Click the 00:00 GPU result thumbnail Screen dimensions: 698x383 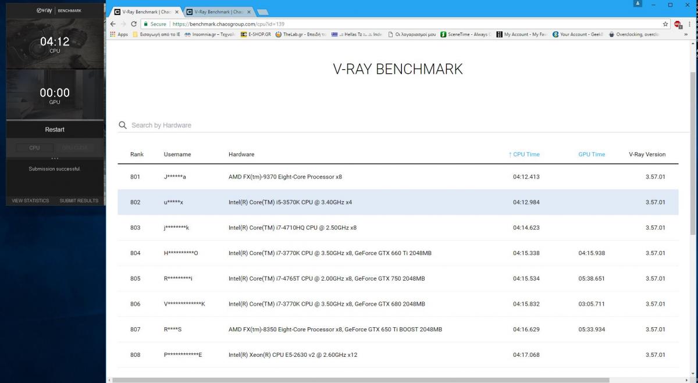[x=55, y=95]
